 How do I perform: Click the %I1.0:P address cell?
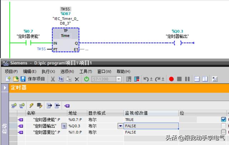(x=77, y=132)
